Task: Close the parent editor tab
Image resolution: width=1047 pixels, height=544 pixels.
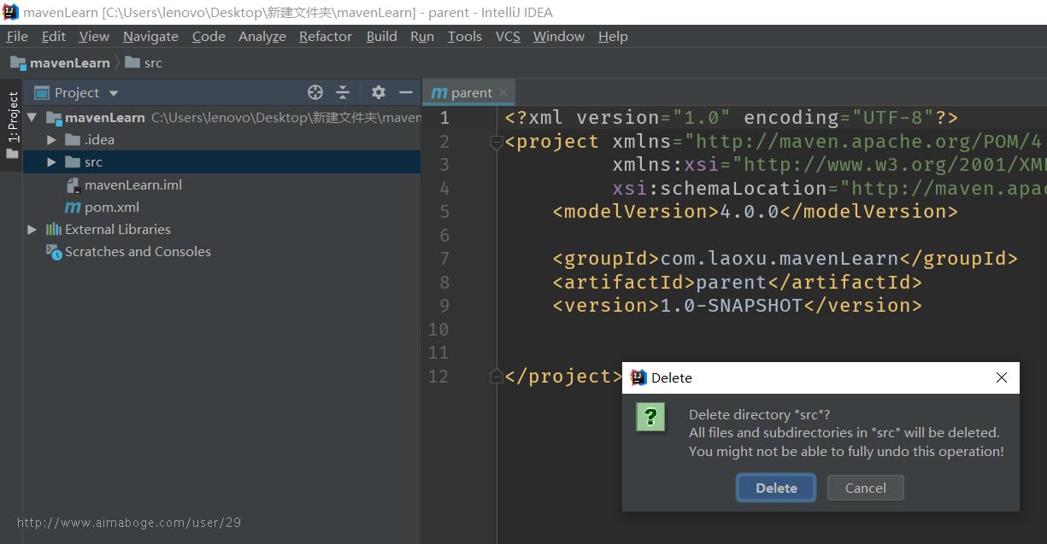Action: click(503, 92)
